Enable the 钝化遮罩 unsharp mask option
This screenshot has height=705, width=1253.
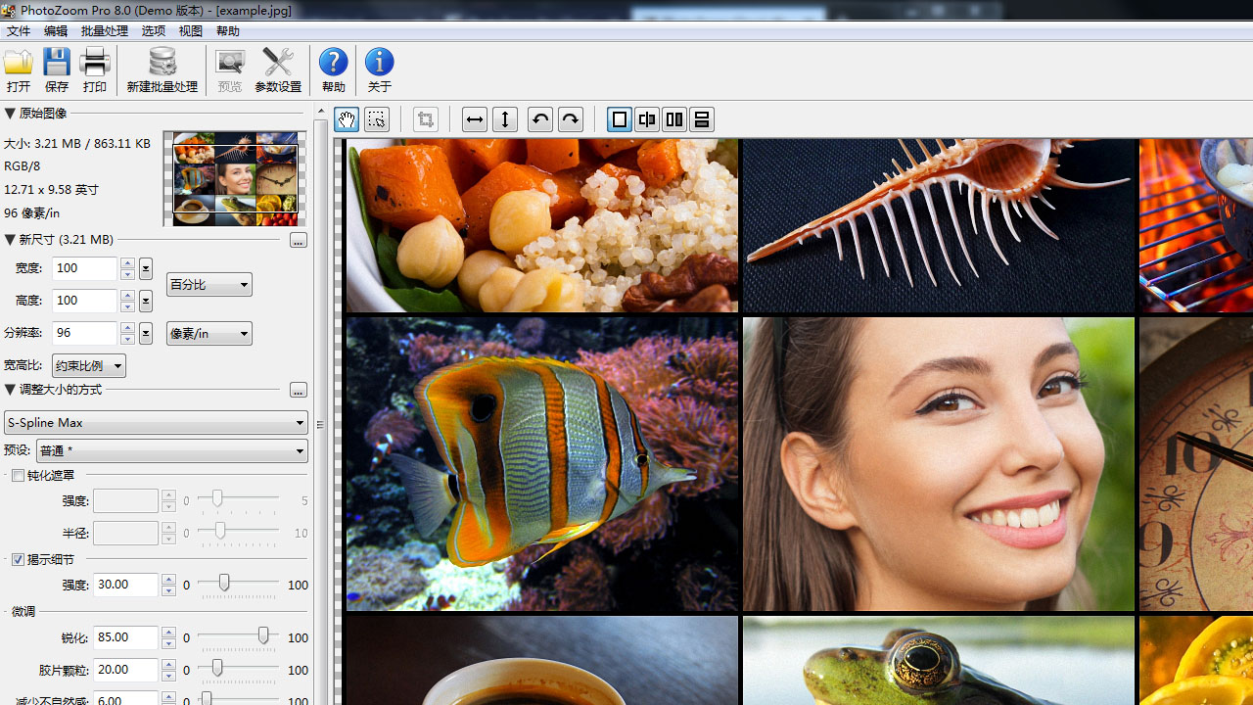point(17,475)
